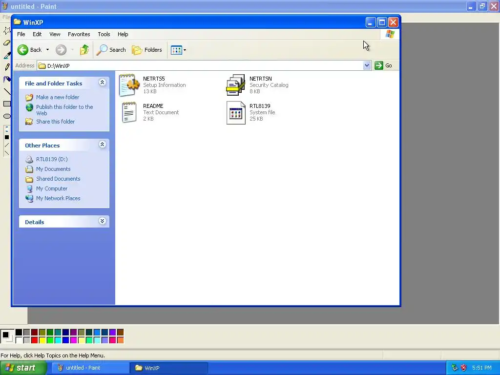
Task: Click the greyed Forward arrow icon
Action: click(x=61, y=50)
